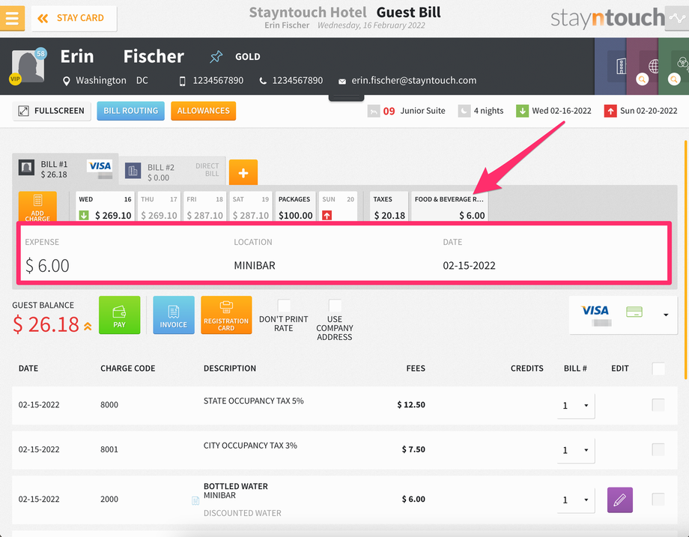Click the orange vertical scrollbar

click(685, 259)
